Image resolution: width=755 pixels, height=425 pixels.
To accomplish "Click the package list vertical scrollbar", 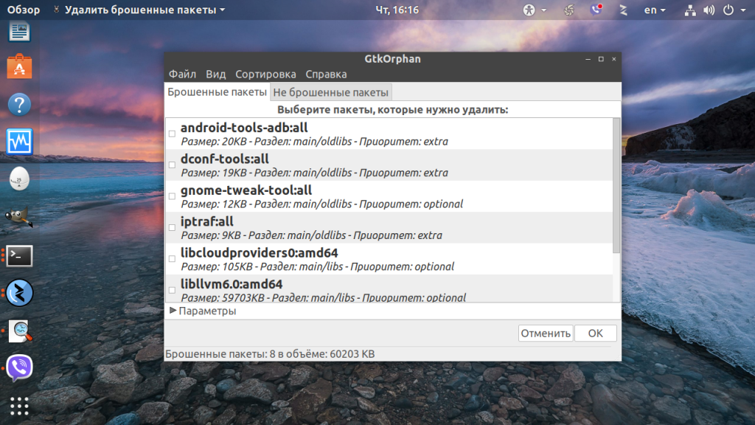I will pyautogui.click(x=616, y=184).
